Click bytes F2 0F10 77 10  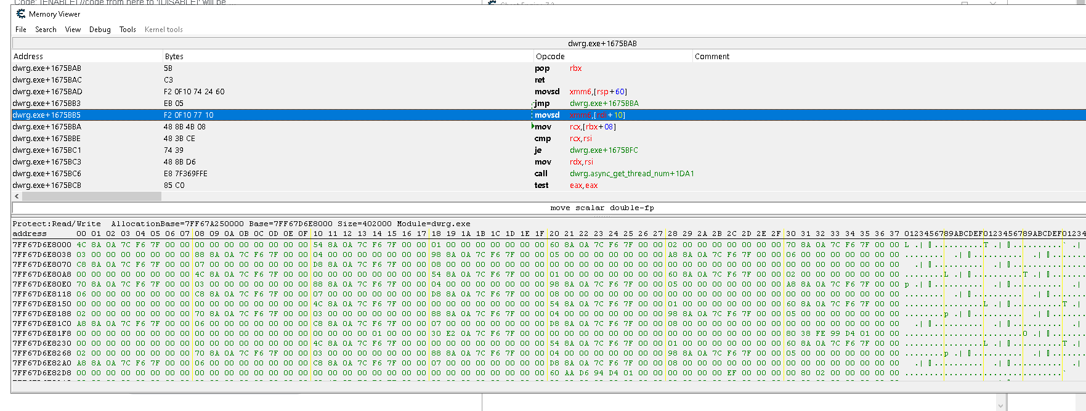tap(188, 115)
